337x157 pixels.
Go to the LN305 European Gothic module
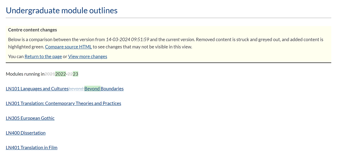pos(30,118)
